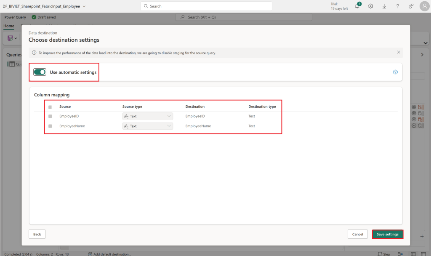Toggle Use automatic settings switch
This screenshot has width=431, height=256.
click(x=40, y=72)
